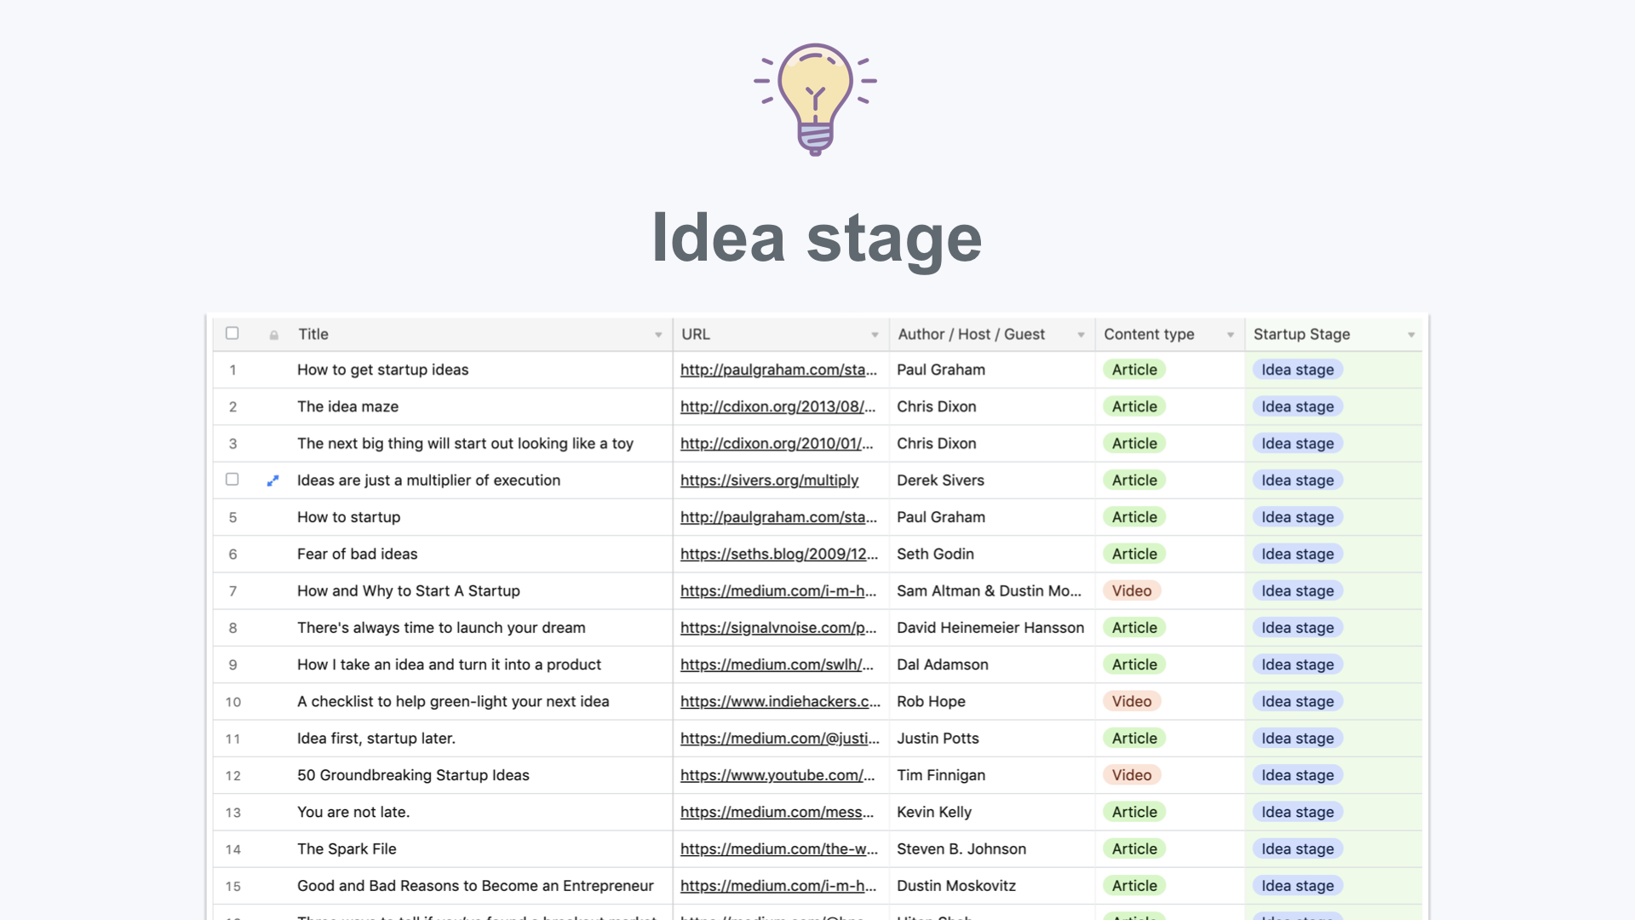Expand the Author/Host/Guest dropdown
This screenshot has height=920, width=1635.
point(1081,334)
